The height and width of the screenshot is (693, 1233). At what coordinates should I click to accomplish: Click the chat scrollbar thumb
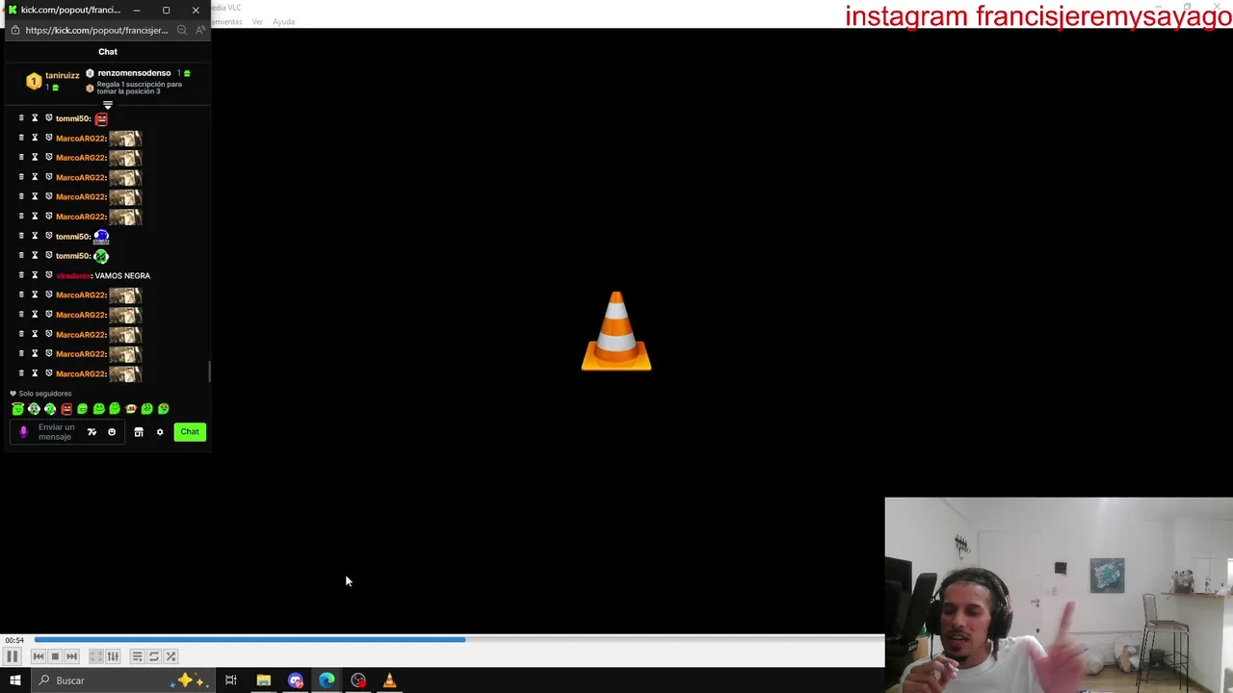209,372
